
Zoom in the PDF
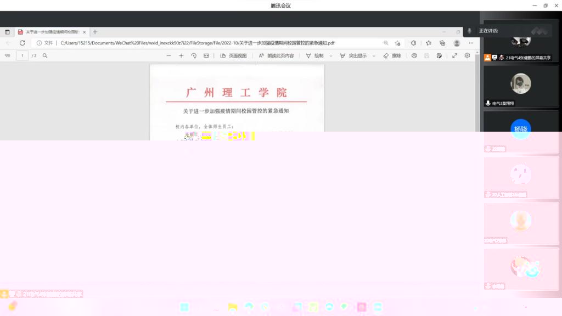point(181,55)
